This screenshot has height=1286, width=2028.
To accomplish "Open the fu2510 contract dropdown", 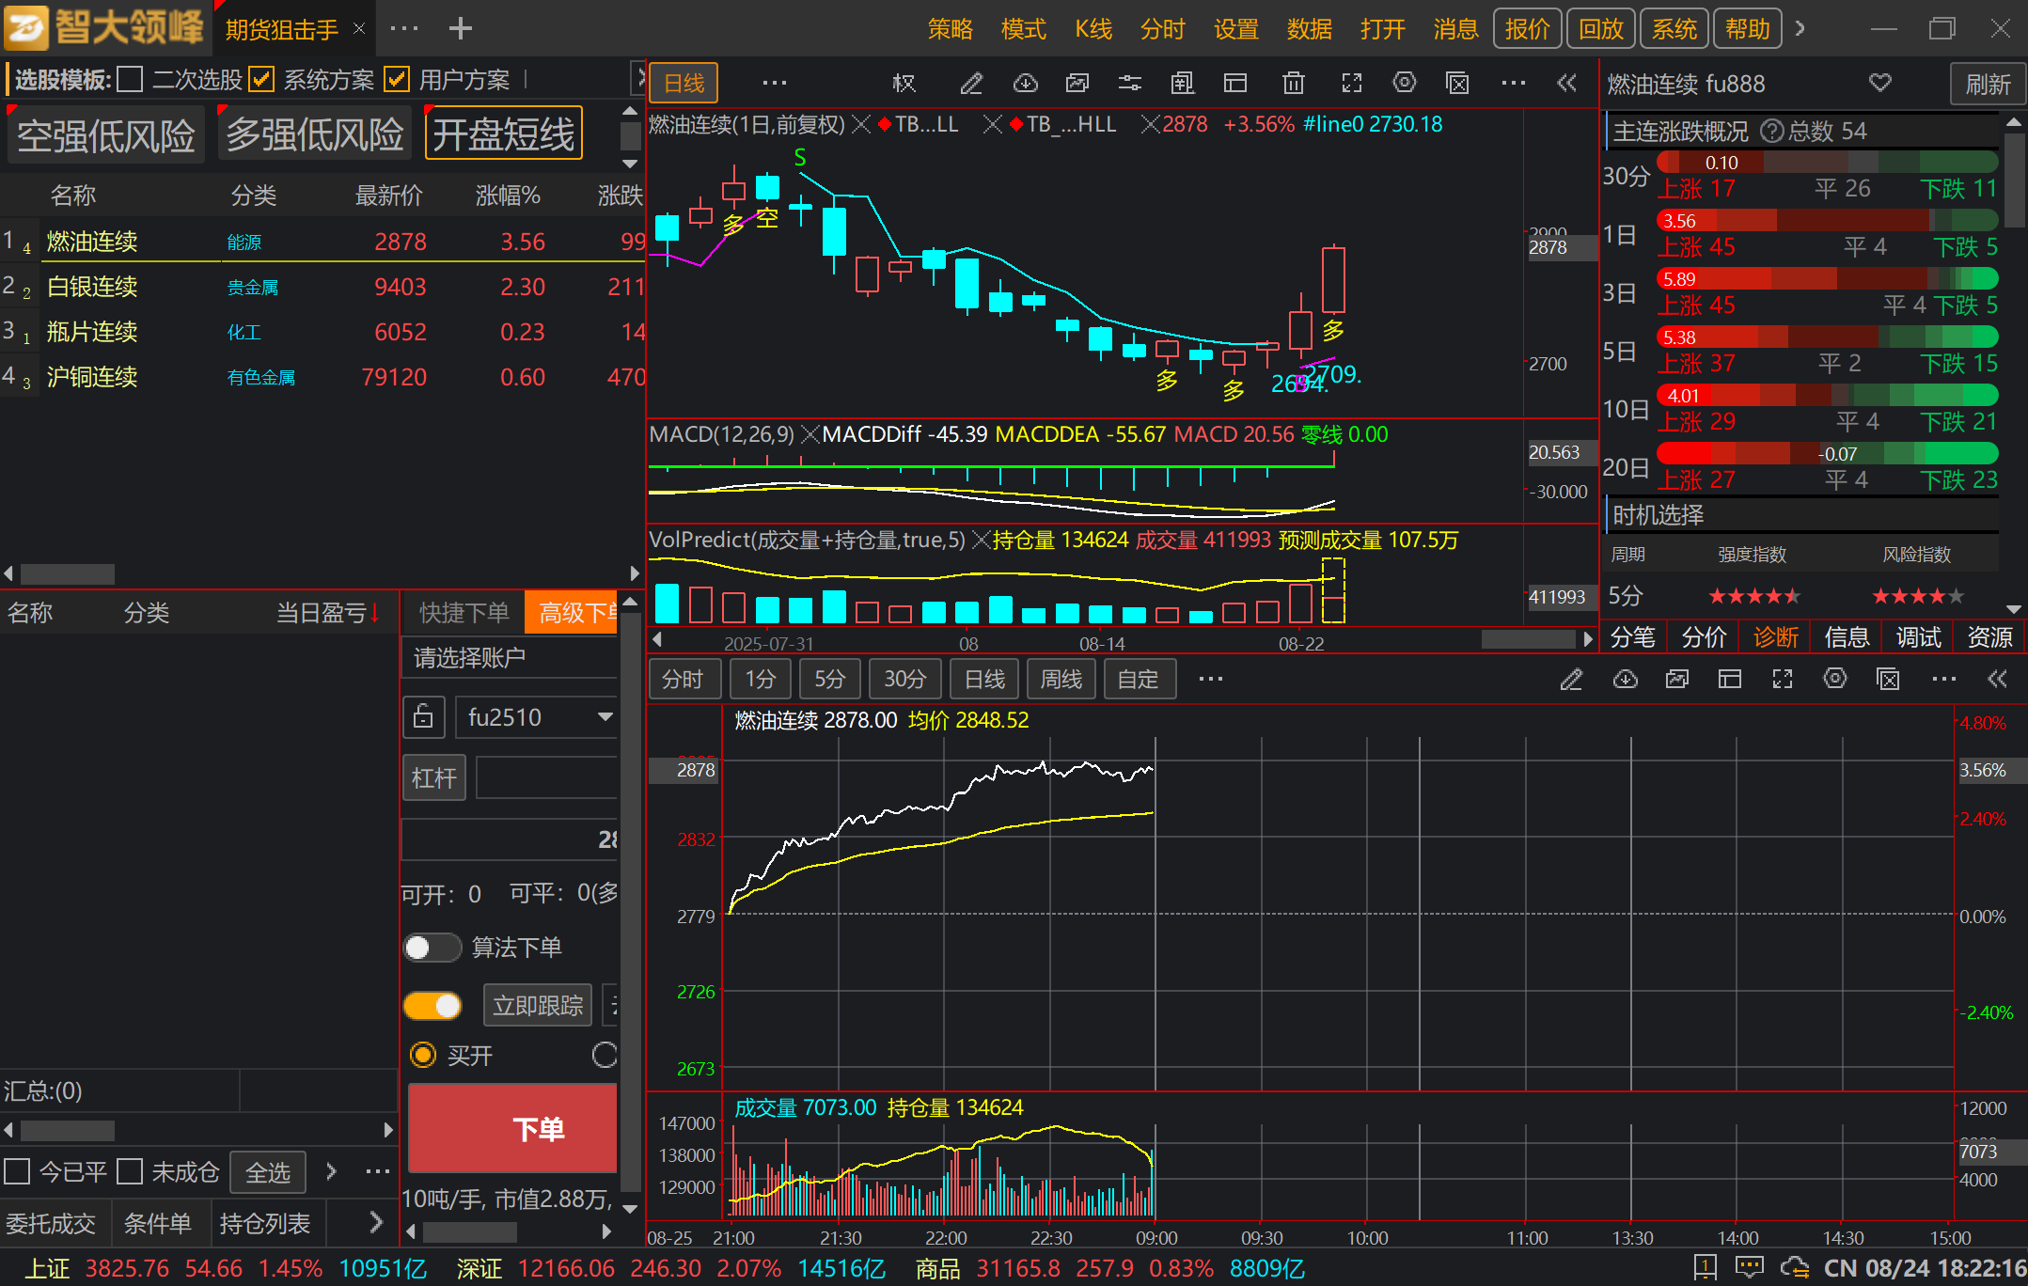I will tap(605, 717).
